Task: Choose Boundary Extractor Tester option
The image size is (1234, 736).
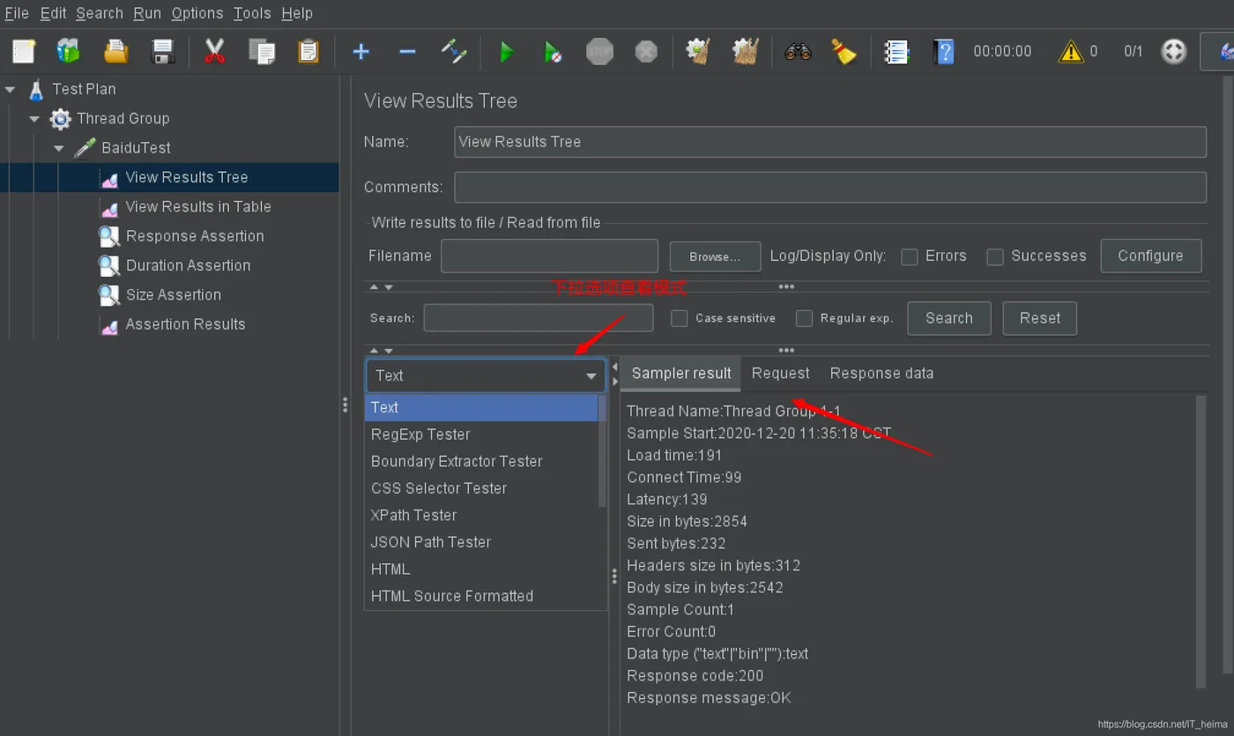Action: coord(482,461)
